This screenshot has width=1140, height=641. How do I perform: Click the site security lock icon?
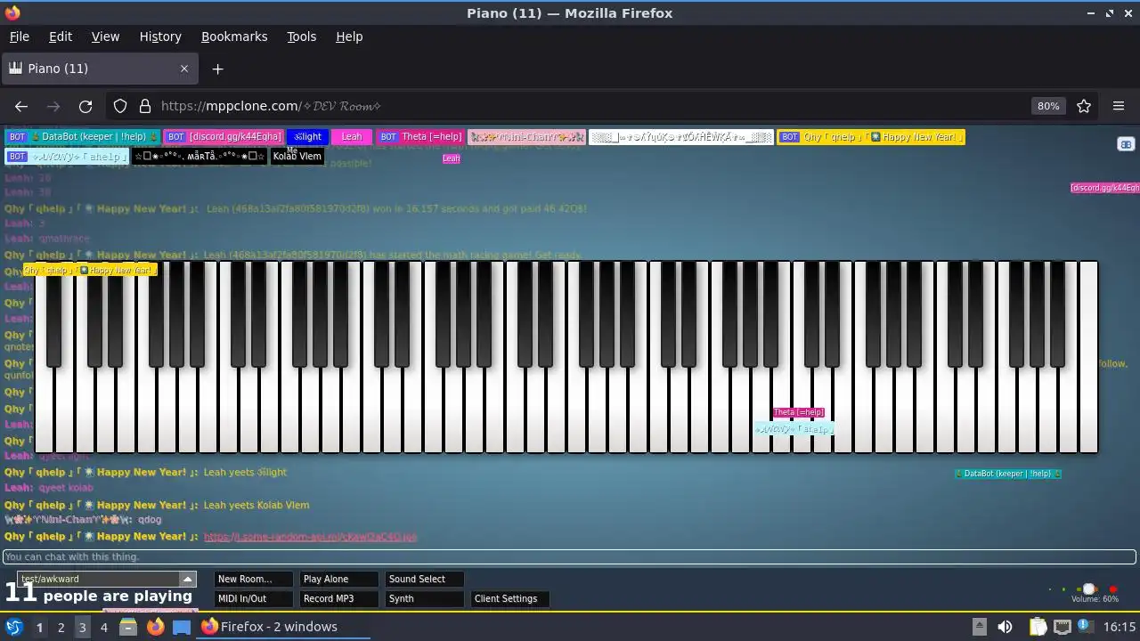point(145,106)
